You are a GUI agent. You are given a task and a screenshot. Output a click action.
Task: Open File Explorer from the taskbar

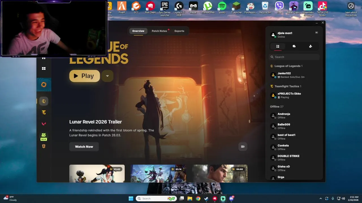point(190,198)
